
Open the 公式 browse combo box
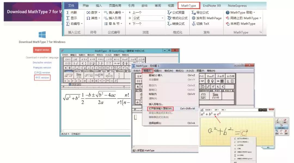point(148,18)
